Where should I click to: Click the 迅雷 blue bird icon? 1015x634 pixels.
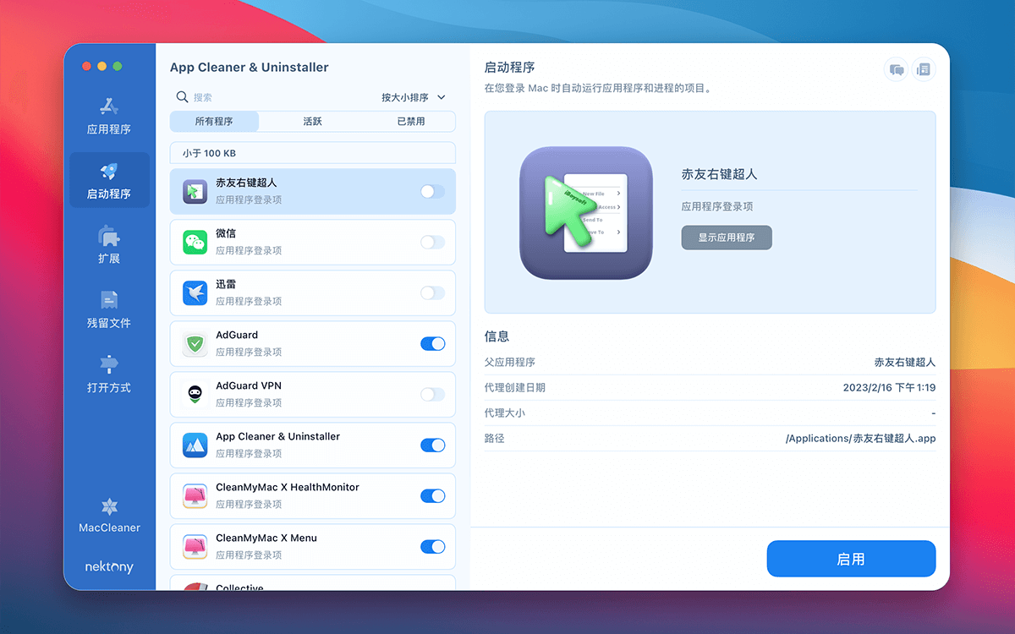click(195, 293)
